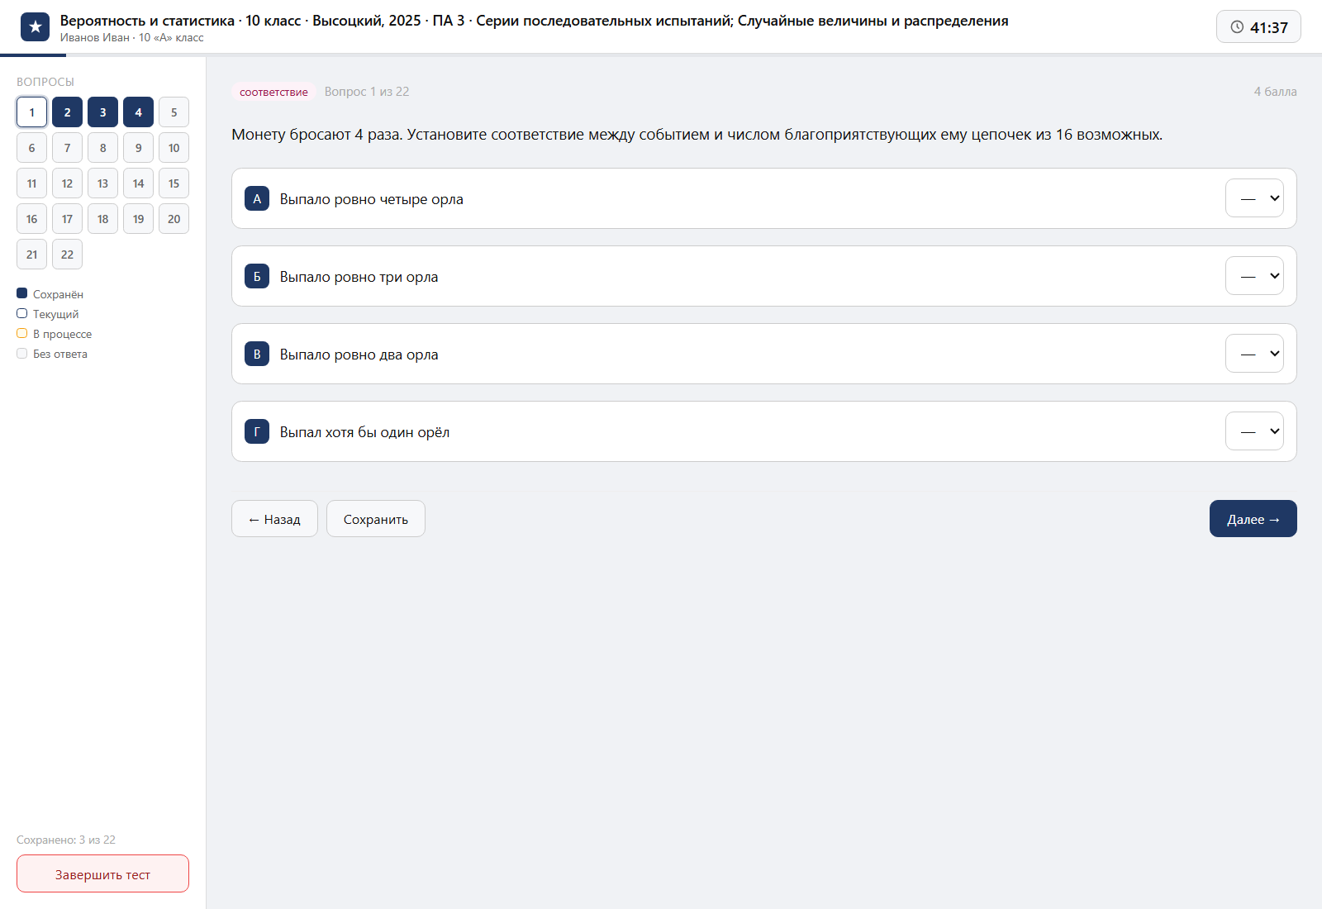Image resolution: width=1322 pixels, height=909 pixels.
Task: Jump to question 20
Action: click(x=174, y=219)
